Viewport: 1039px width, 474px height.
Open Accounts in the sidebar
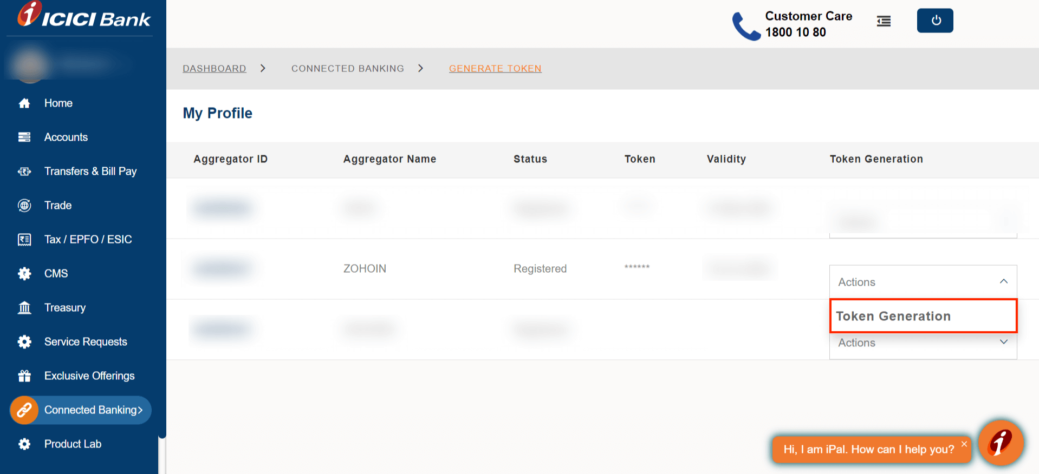pos(66,137)
